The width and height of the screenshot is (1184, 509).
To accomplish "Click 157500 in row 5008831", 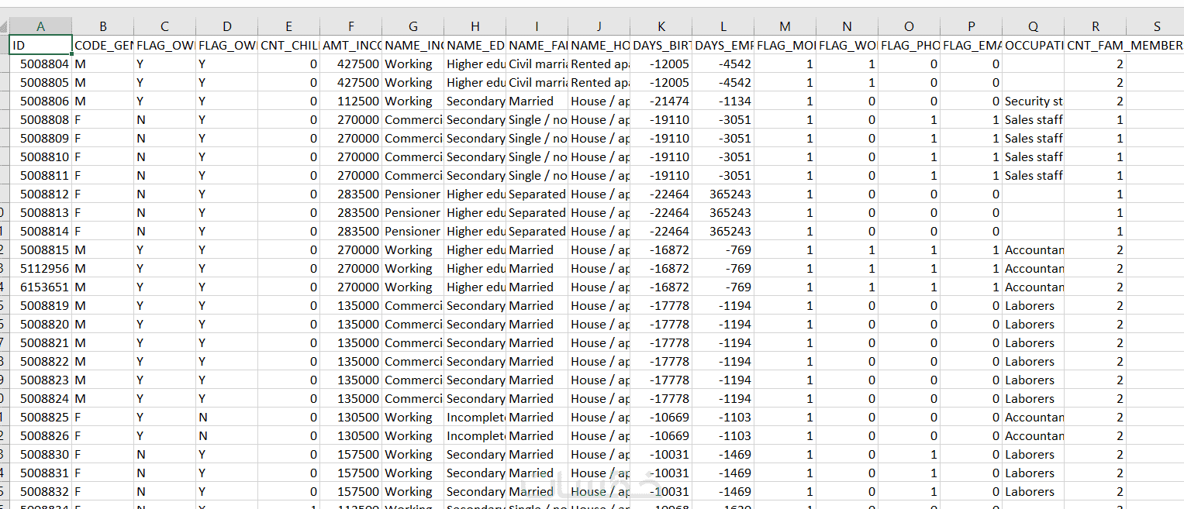I will (x=351, y=473).
